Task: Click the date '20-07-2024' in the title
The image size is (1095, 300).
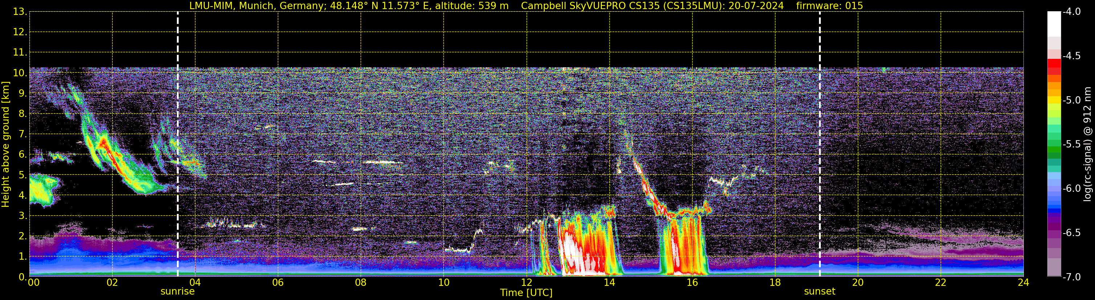Action: (756, 6)
